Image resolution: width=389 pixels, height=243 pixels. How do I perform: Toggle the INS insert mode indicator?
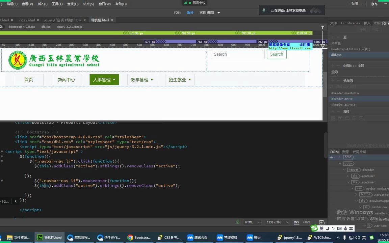click(296, 222)
